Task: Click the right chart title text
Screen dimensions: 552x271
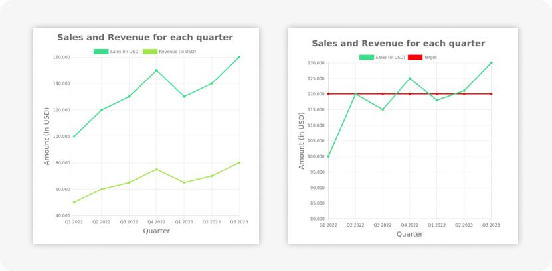Action: (399, 44)
